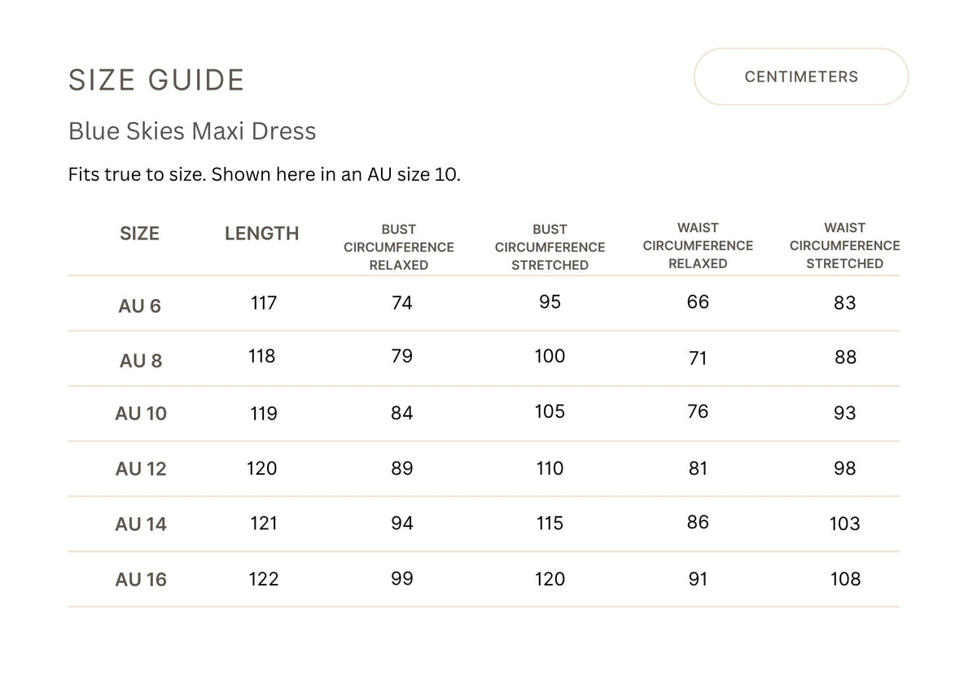Switch measurement to inches via CENTIMETERS pill
Screen dimensions: 977x675
point(800,77)
